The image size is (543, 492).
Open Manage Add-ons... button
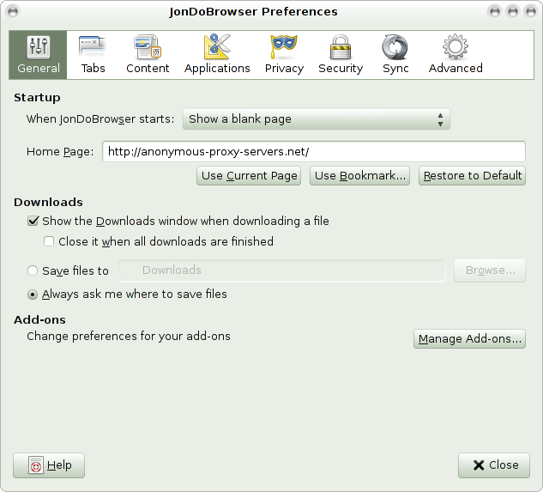coord(469,339)
